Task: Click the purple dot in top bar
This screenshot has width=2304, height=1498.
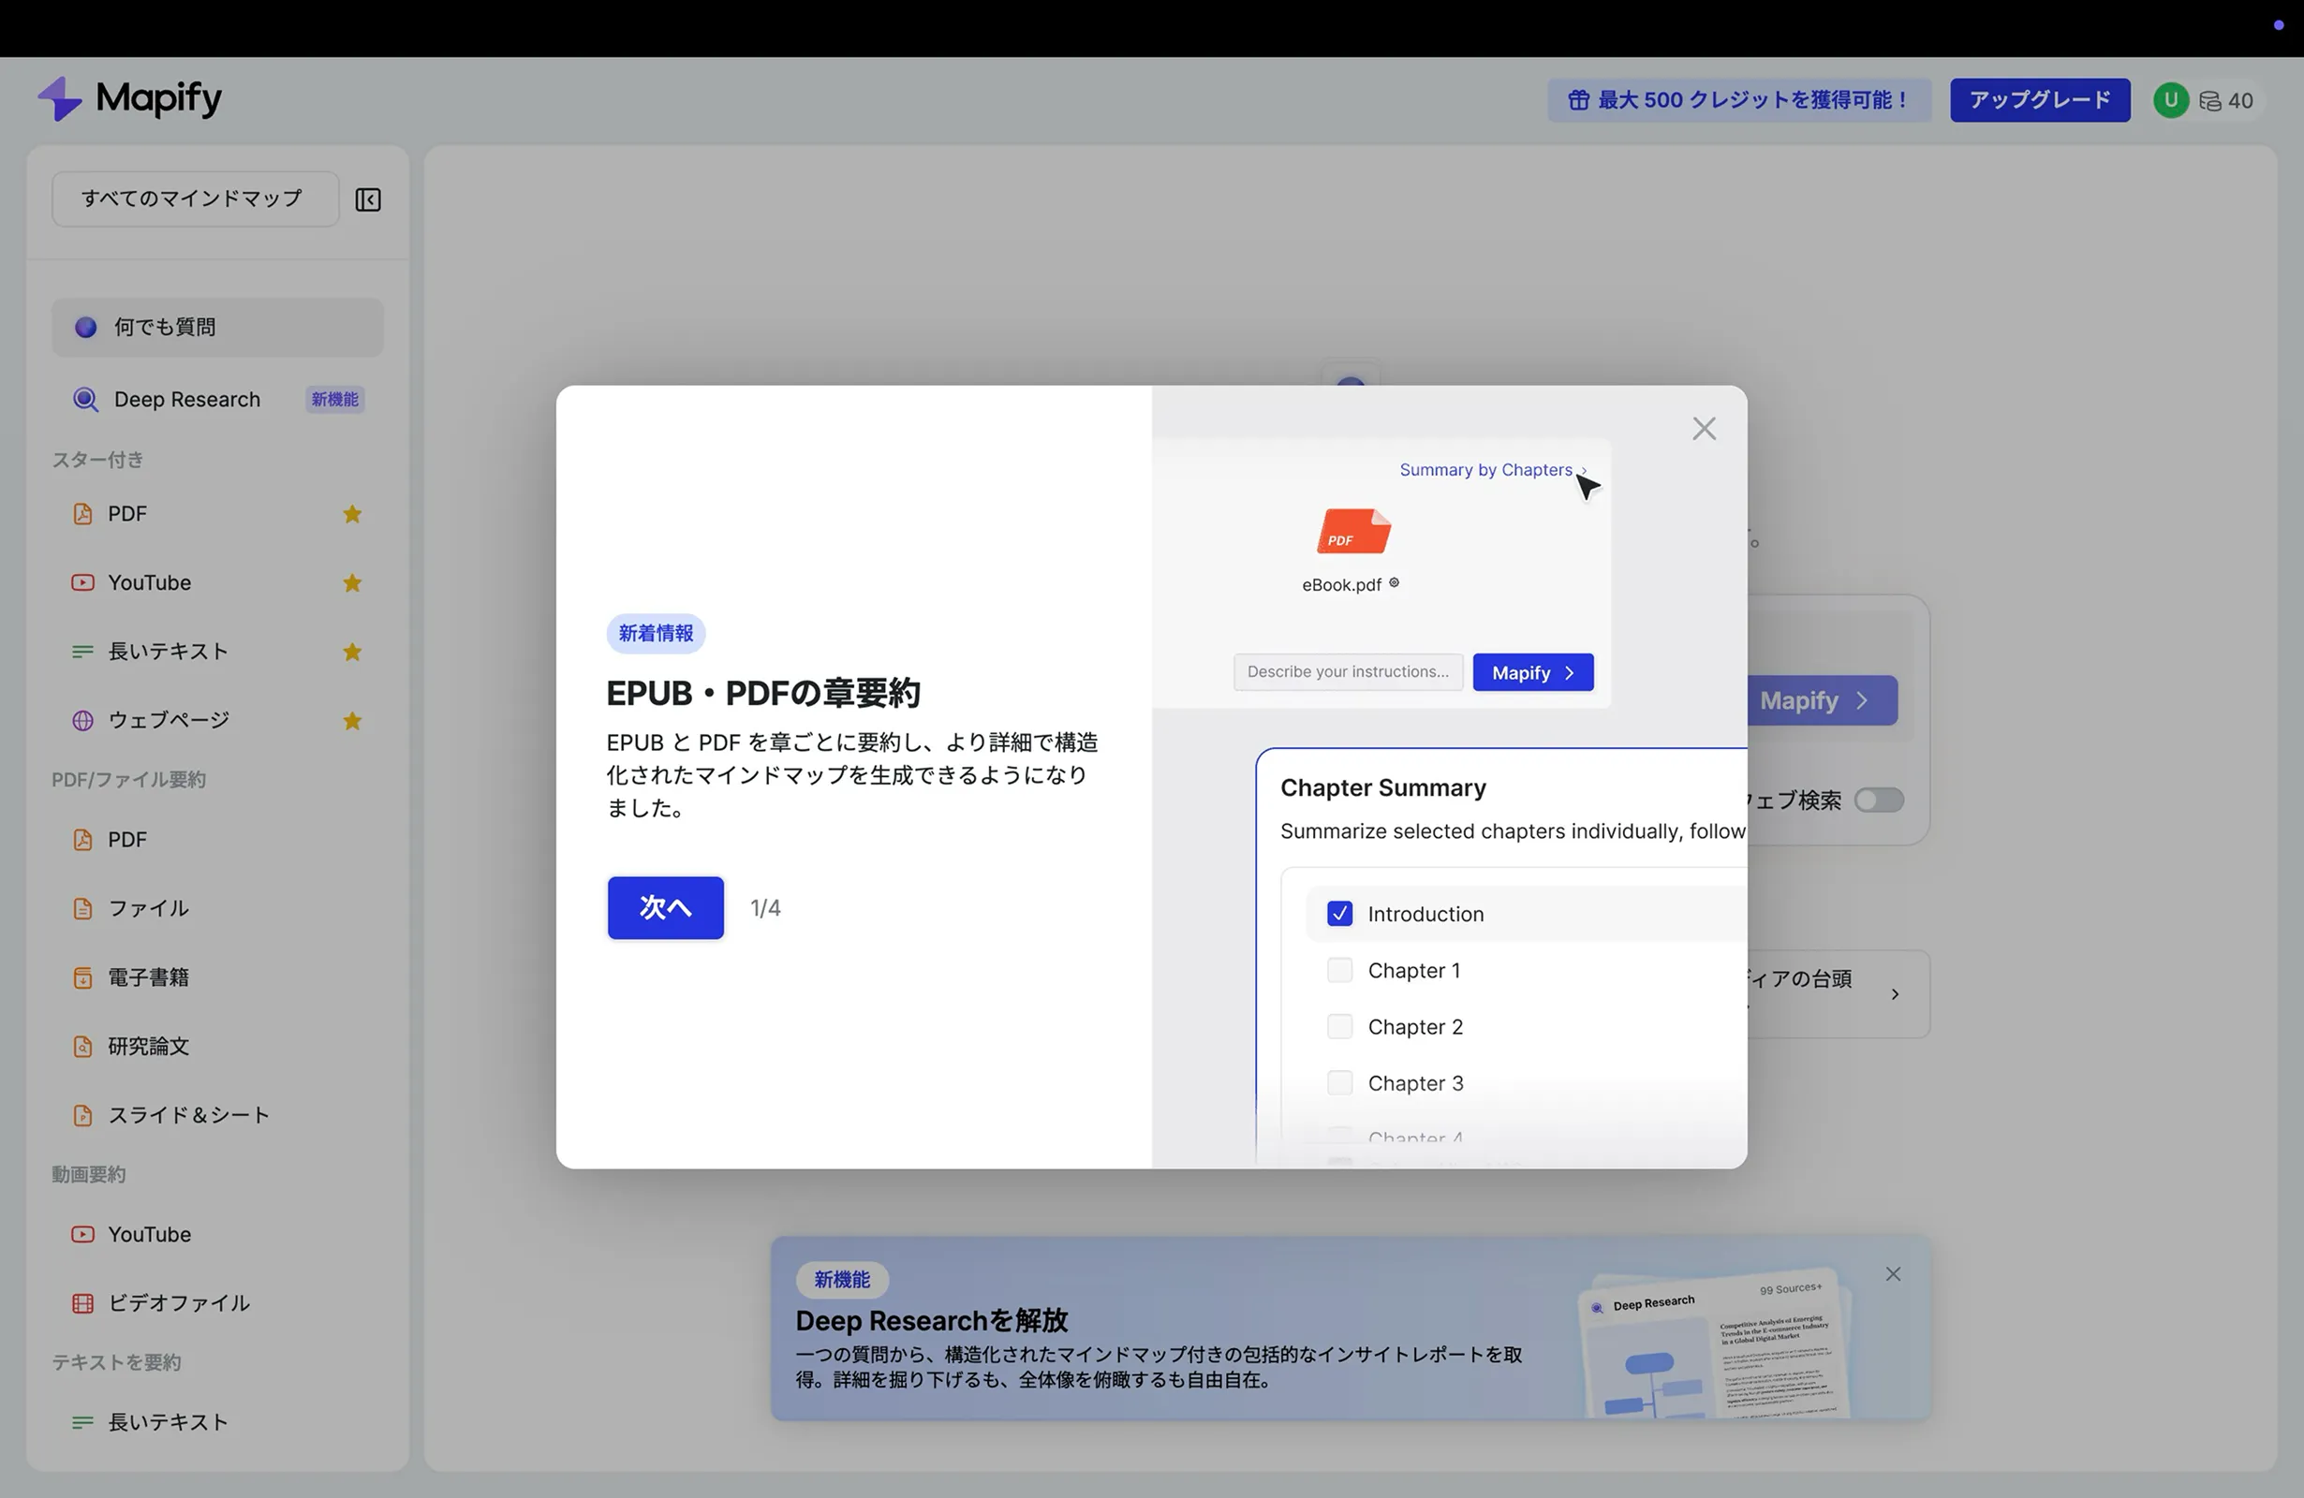Action: point(2278,25)
